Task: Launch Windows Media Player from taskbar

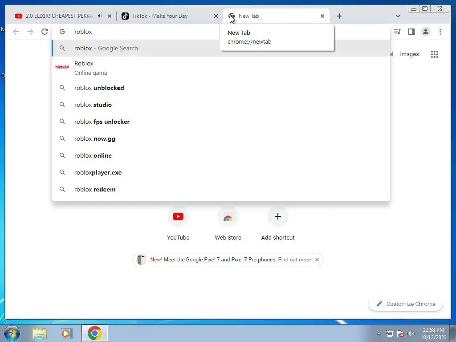Action: pos(66,333)
